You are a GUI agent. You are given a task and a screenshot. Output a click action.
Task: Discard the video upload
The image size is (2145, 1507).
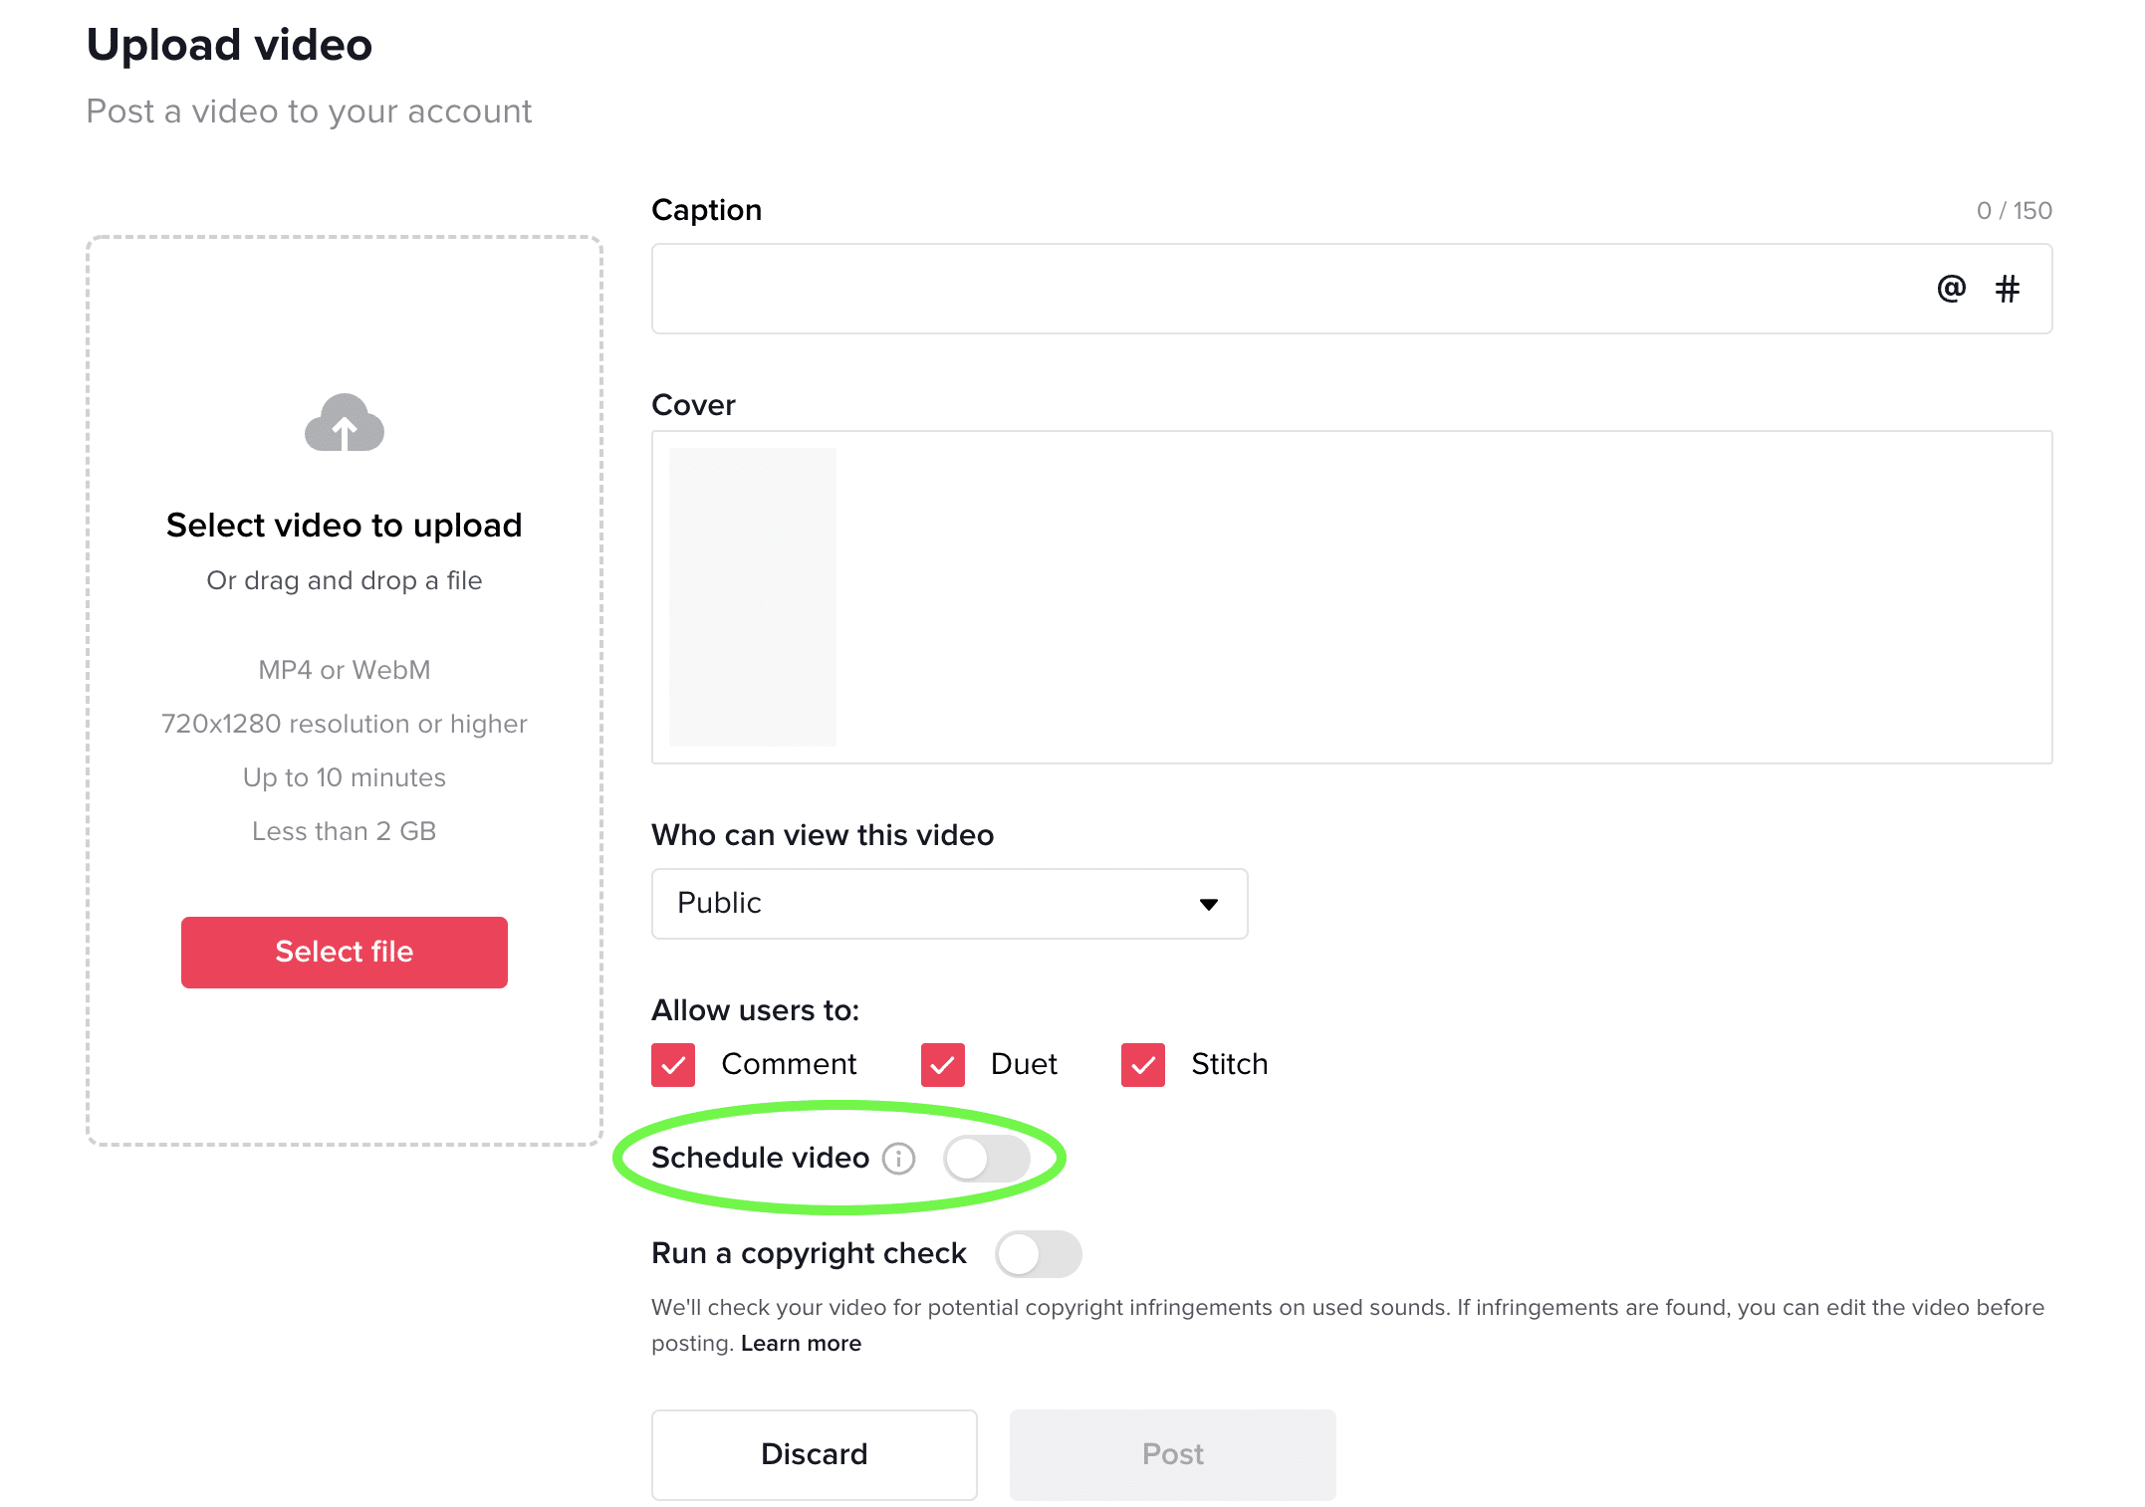(x=814, y=1454)
